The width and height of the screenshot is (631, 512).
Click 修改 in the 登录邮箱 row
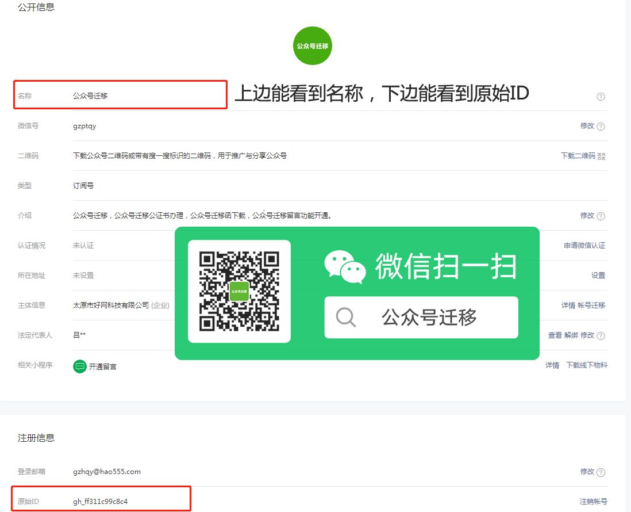pos(587,471)
